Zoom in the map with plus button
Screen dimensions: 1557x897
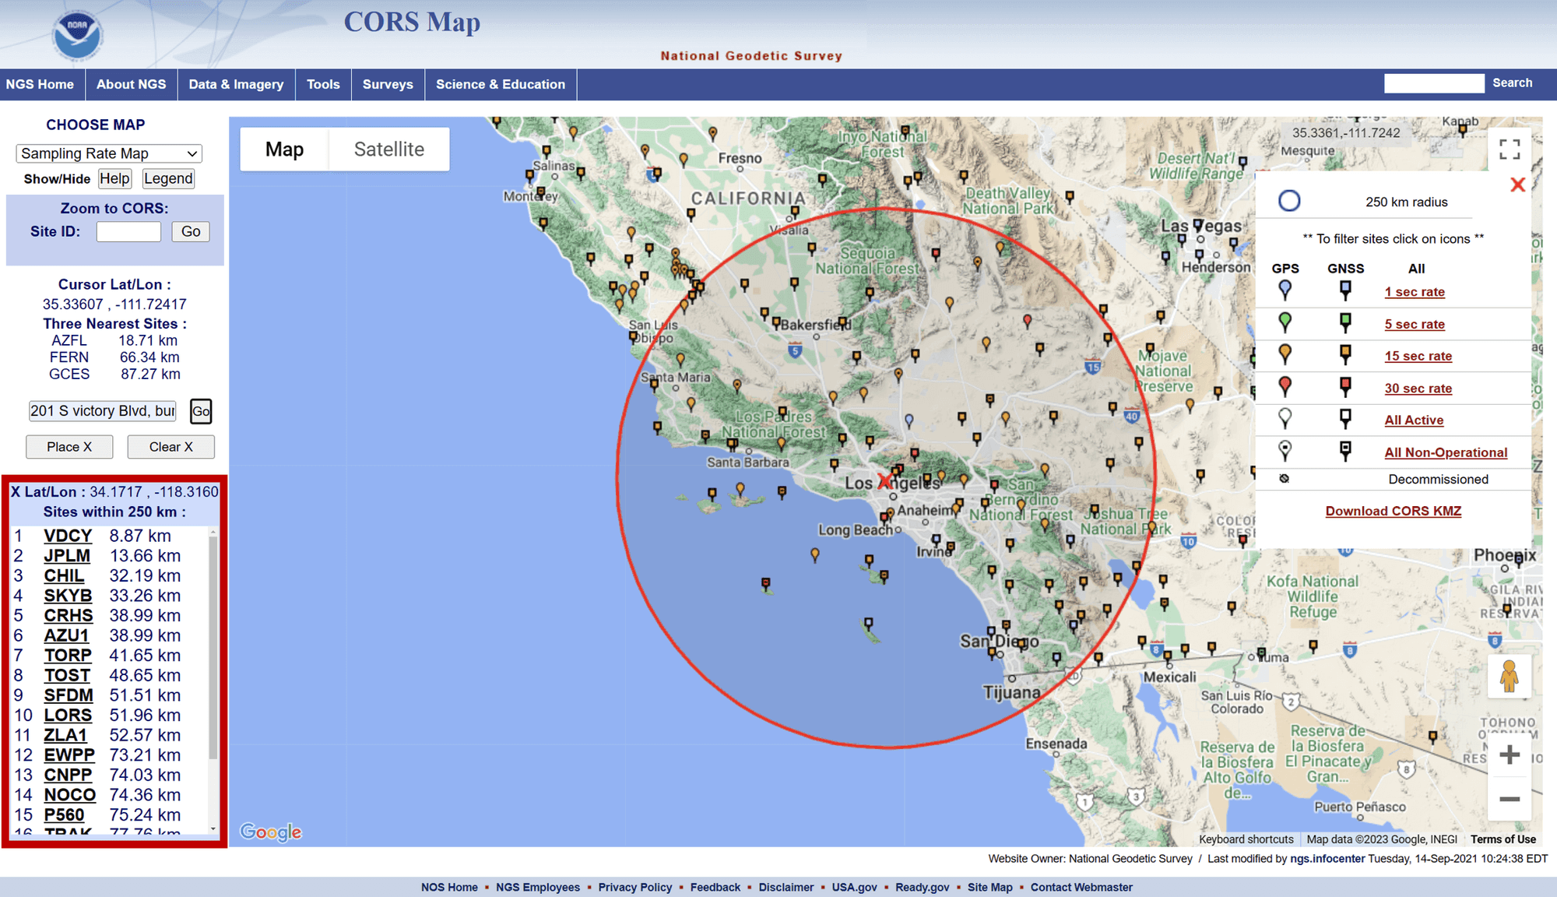tap(1509, 755)
